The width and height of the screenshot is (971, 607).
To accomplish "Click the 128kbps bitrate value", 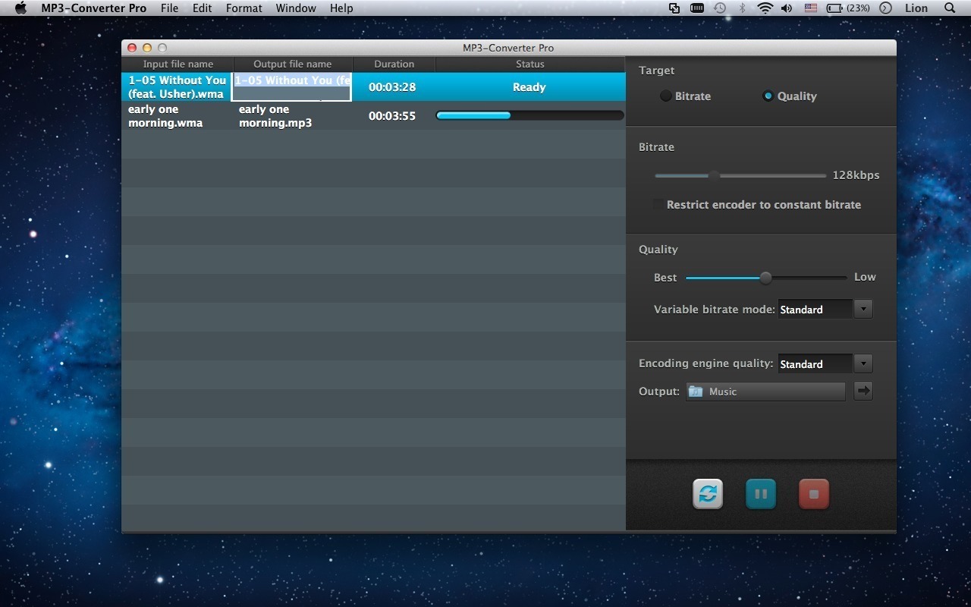I will point(856,175).
